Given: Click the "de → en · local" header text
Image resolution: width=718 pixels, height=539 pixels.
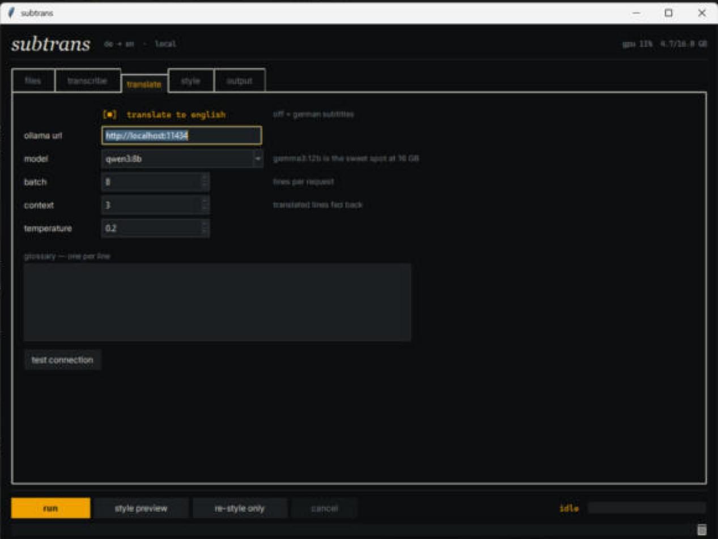Looking at the screenshot, I should click(140, 44).
